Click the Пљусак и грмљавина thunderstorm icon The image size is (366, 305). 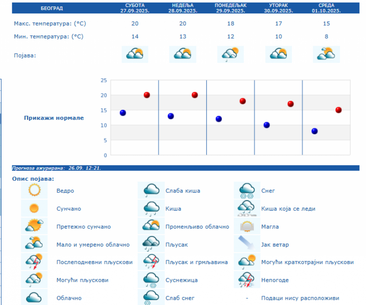pyautogui.click(x=151, y=262)
